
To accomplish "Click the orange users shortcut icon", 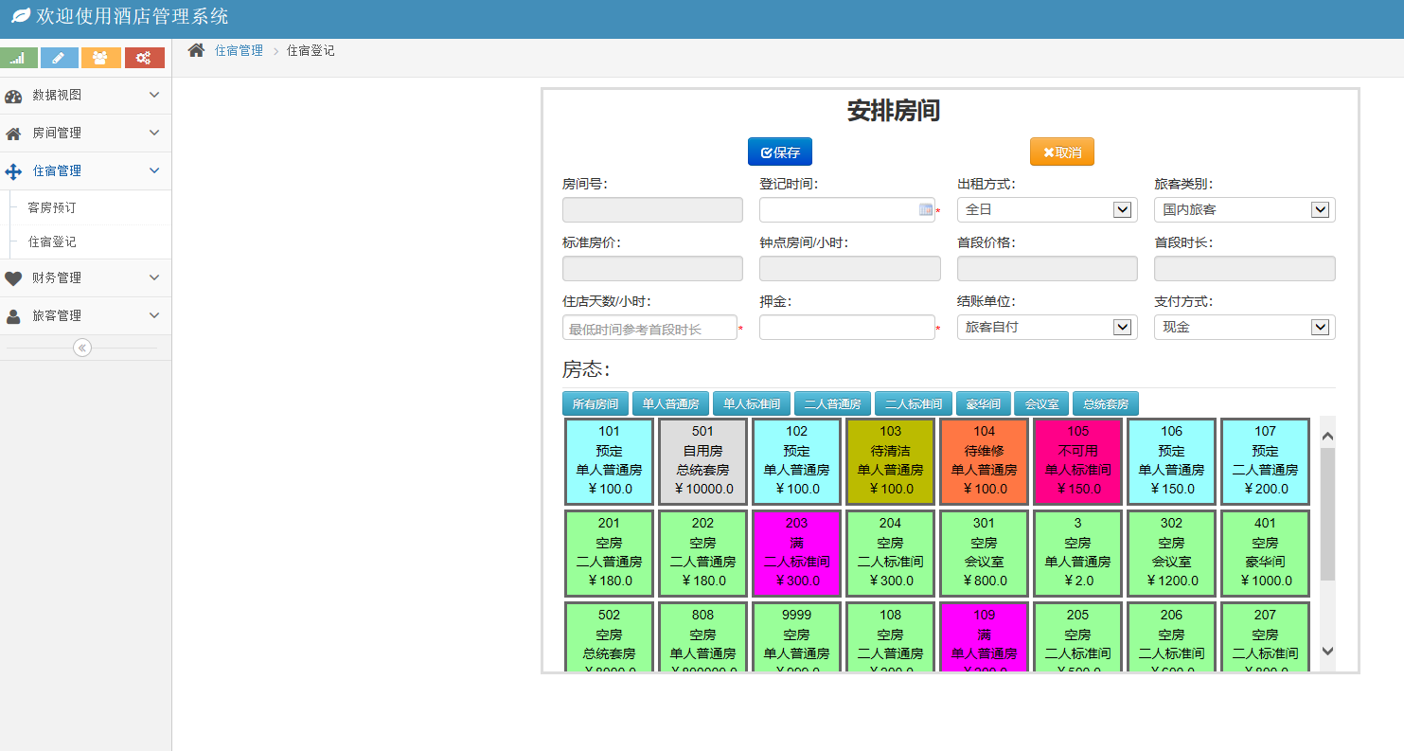I will point(100,58).
